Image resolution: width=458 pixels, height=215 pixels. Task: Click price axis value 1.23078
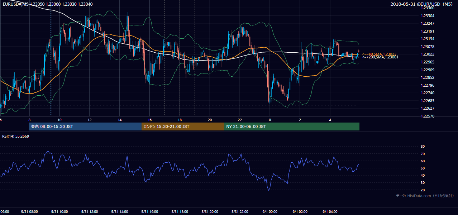(427, 47)
